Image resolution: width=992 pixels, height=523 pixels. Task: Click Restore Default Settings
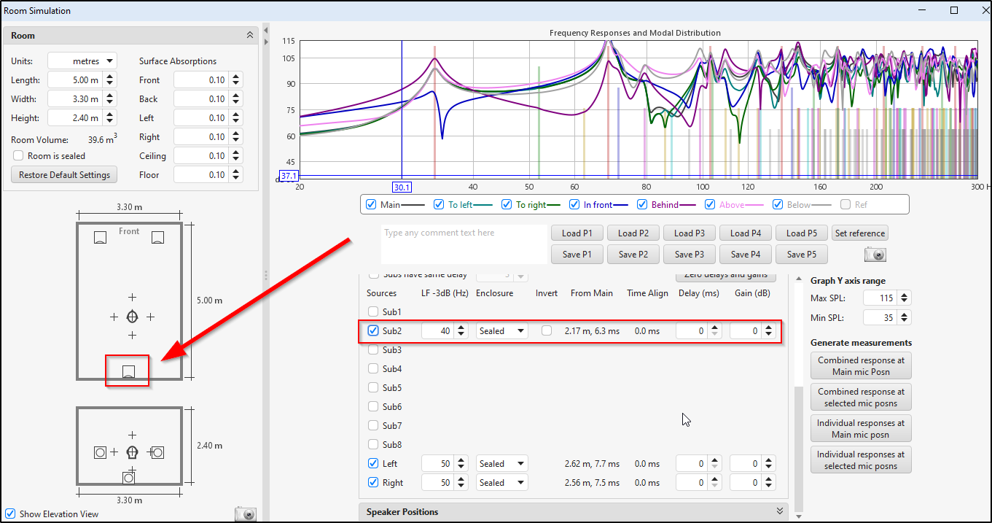[64, 175]
